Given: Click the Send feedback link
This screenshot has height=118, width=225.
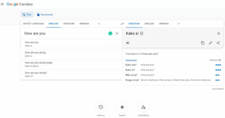Looking at the screenshot, I should click(218, 89).
